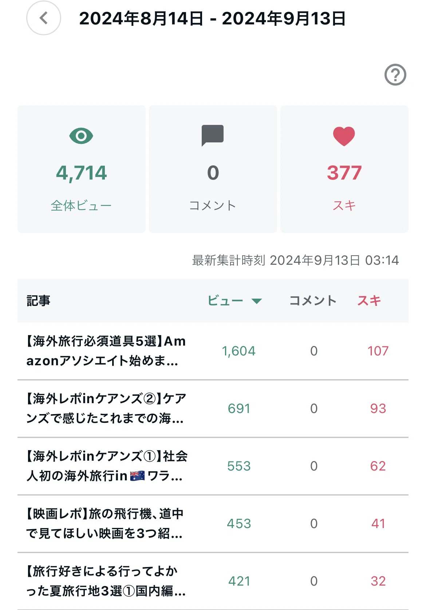Select the コメント summary card showing 0

pos(213,169)
